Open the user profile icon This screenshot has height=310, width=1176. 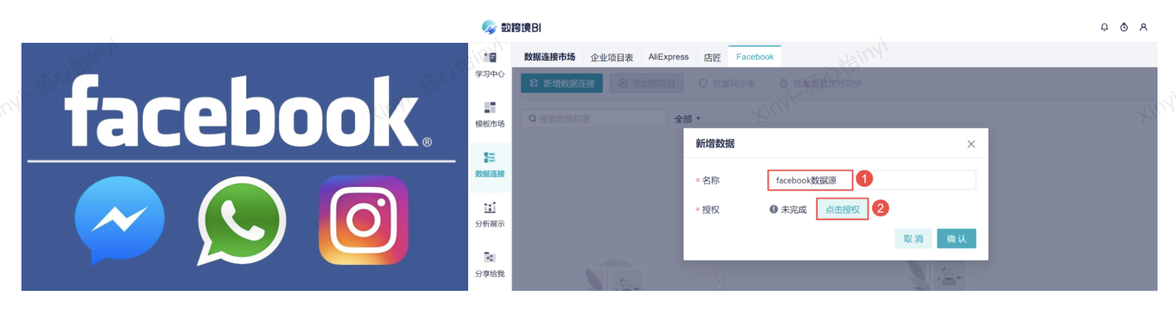[1143, 27]
